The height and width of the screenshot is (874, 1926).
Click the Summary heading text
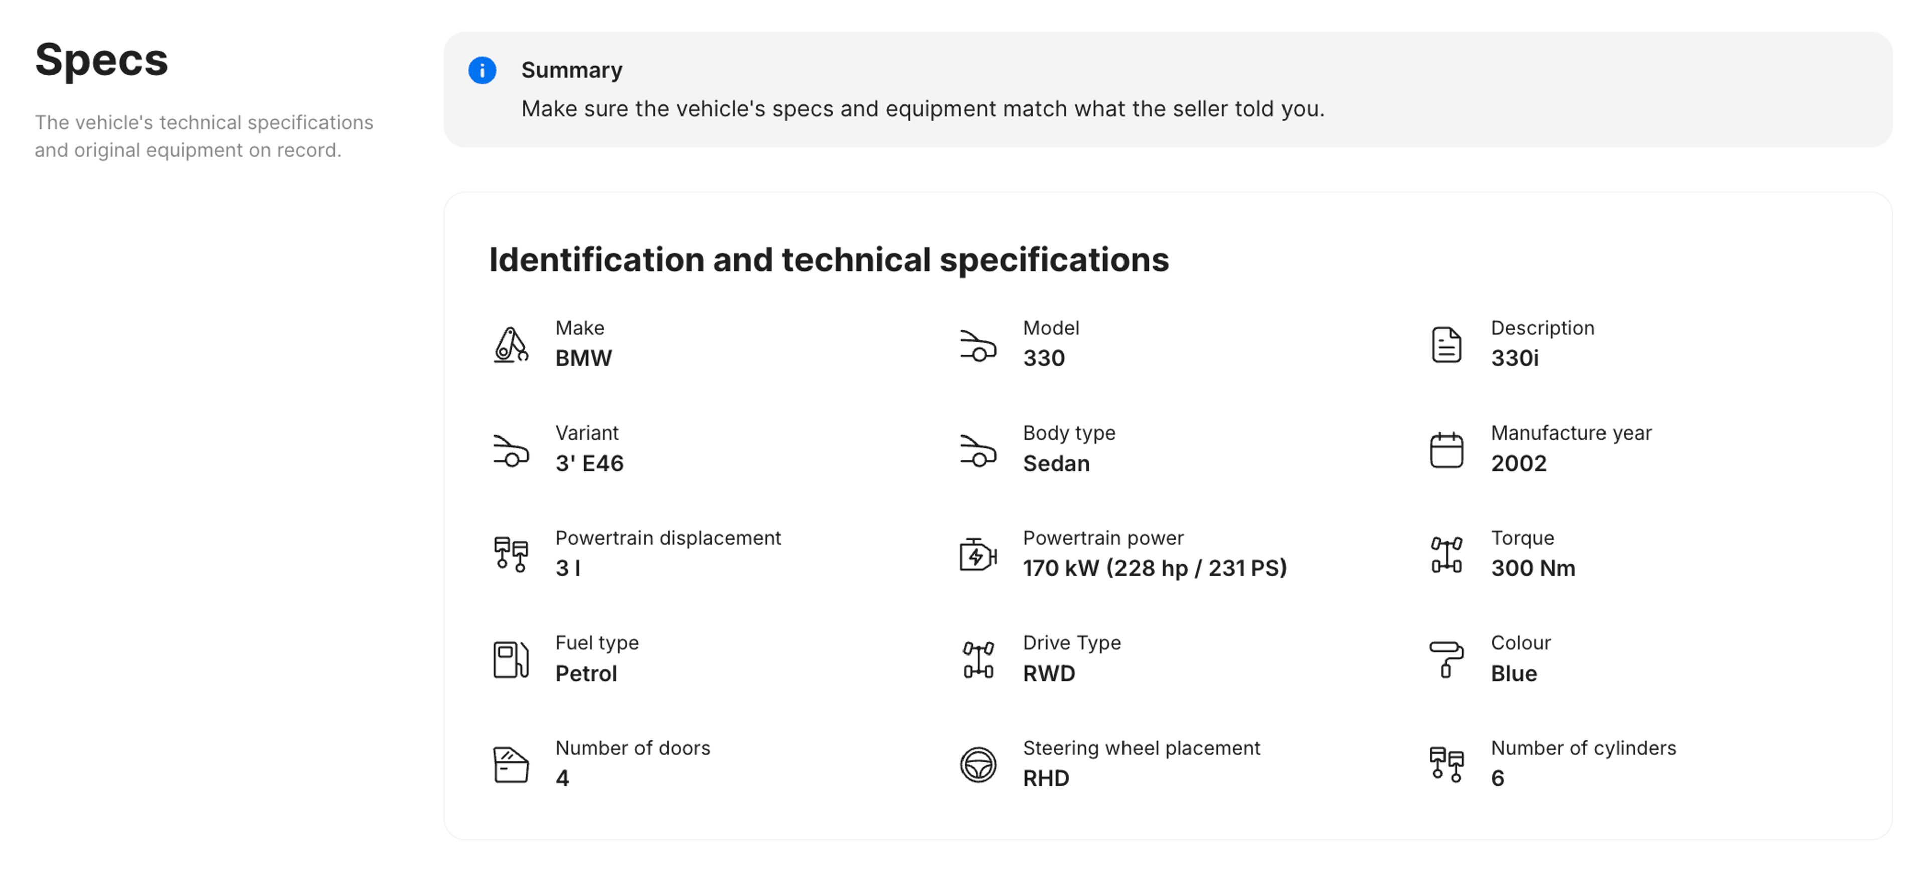click(572, 70)
